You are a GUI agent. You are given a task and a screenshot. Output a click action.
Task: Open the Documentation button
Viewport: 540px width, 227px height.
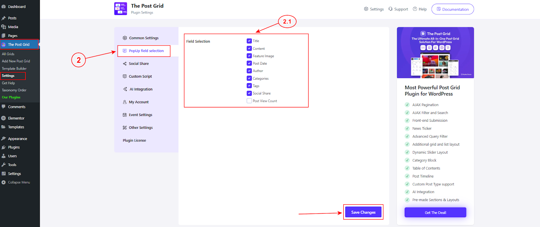point(453,9)
